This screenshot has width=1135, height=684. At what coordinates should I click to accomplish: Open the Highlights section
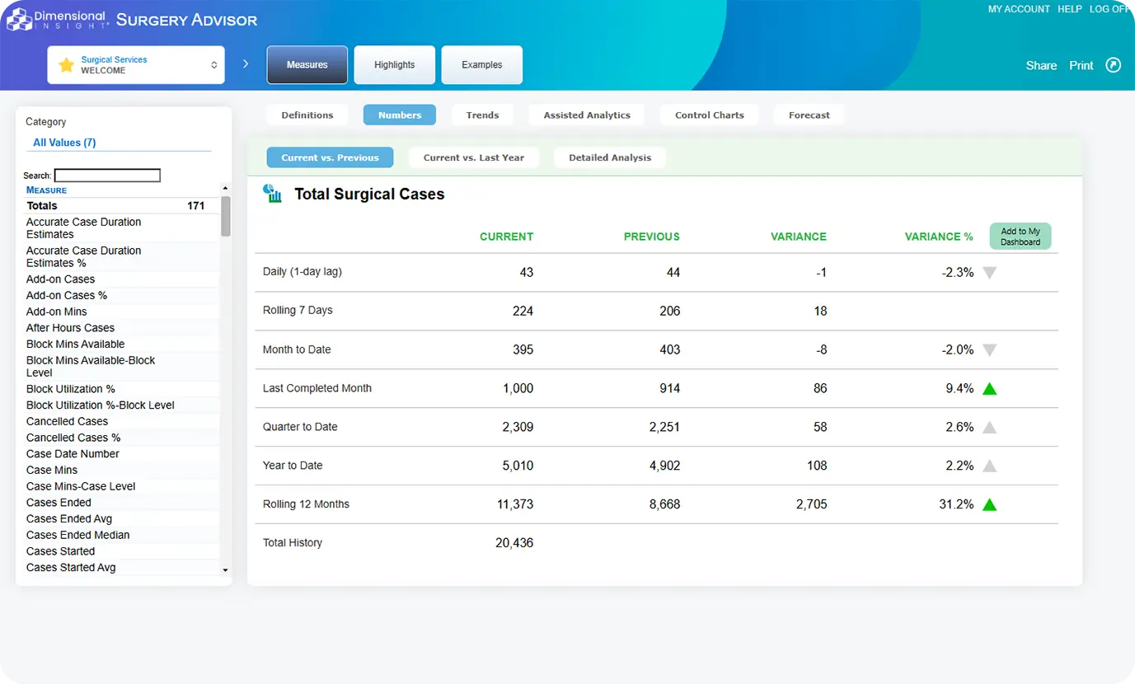[x=394, y=65]
